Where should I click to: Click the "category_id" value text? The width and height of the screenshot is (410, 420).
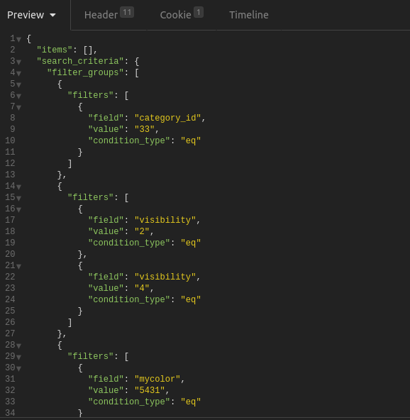(167, 118)
